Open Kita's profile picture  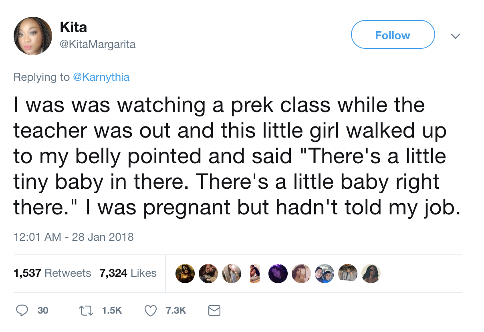tap(33, 36)
